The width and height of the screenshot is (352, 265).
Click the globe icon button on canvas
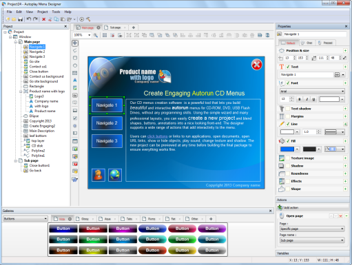(x=115, y=175)
